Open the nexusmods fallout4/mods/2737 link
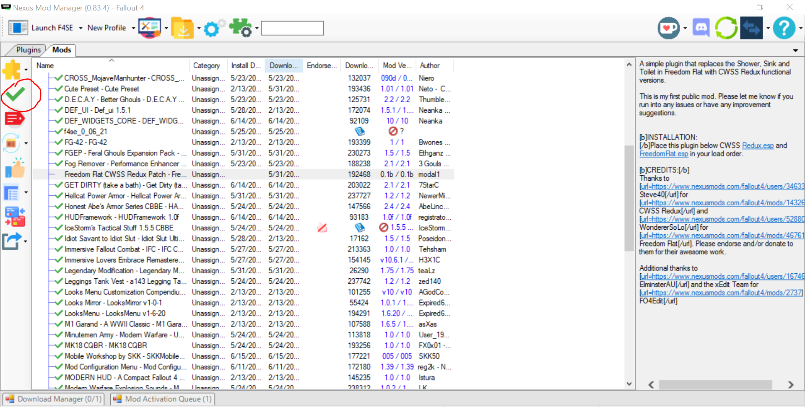Screen dimensions: 805x407 721,293
